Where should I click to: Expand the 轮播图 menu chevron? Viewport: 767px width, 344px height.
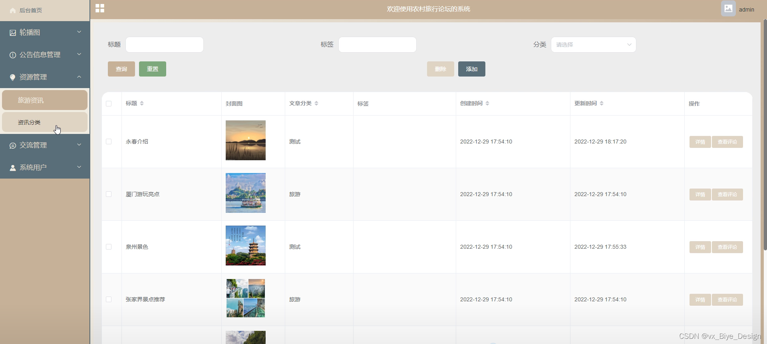[x=79, y=32]
